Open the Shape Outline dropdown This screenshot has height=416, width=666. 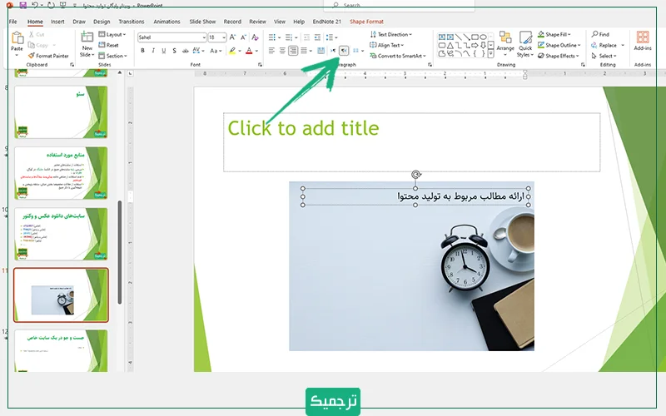(559, 45)
